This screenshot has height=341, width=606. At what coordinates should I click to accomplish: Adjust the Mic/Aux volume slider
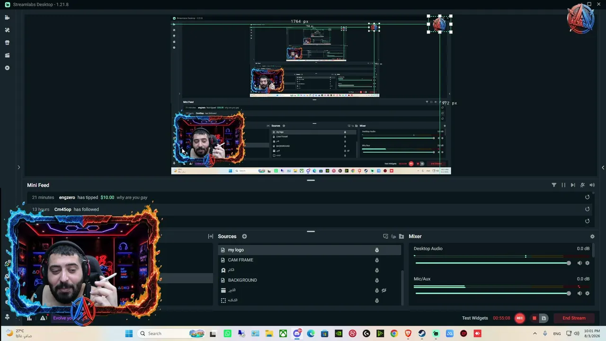coord(493,294)
